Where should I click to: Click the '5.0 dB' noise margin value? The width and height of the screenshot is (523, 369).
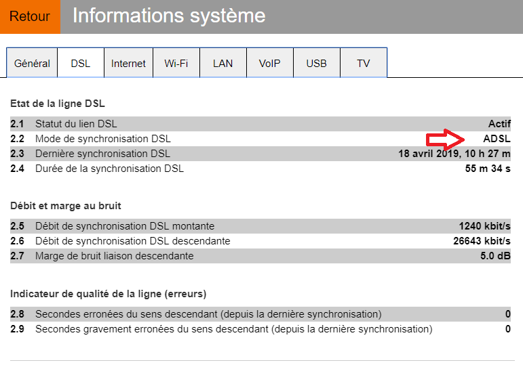[x=495, y=256]
